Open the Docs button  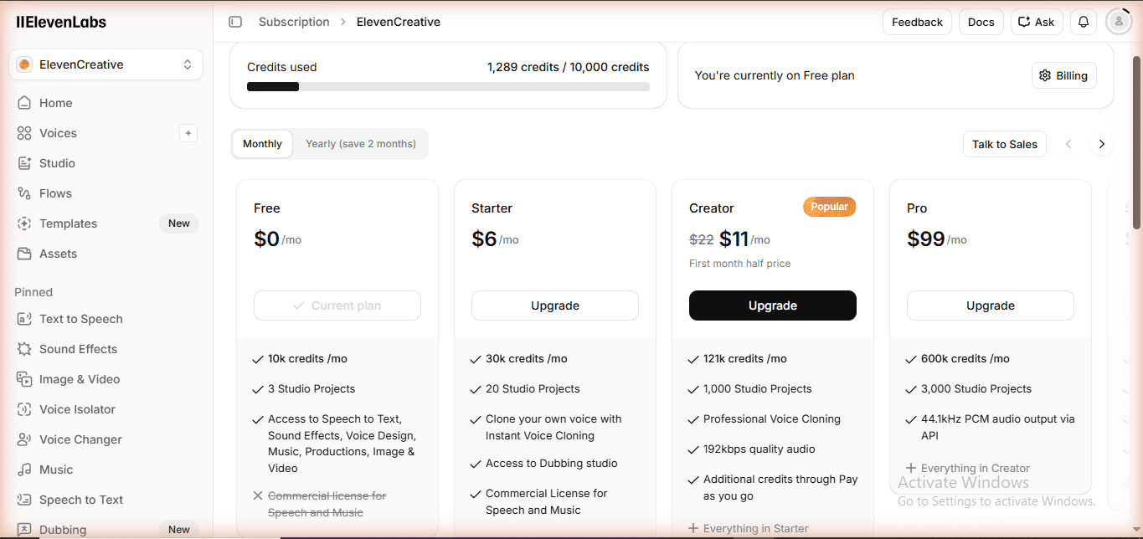point(981,22)
